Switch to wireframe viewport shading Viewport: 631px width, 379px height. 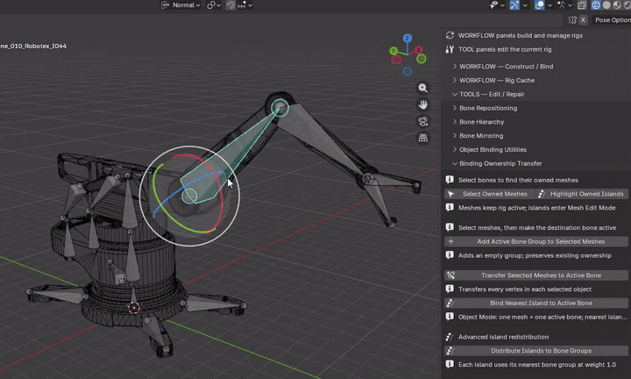tap(596, 5)
